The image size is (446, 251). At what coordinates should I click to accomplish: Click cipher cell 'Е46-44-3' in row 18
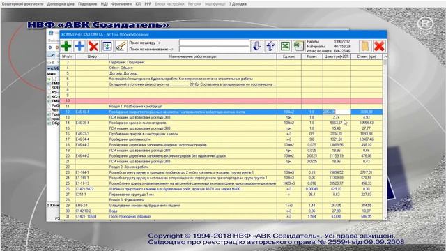[92, 145]
